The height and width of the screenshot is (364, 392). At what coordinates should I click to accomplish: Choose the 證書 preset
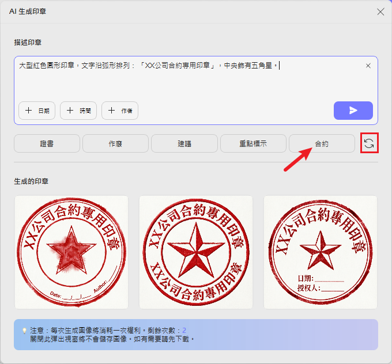(47, 143)
